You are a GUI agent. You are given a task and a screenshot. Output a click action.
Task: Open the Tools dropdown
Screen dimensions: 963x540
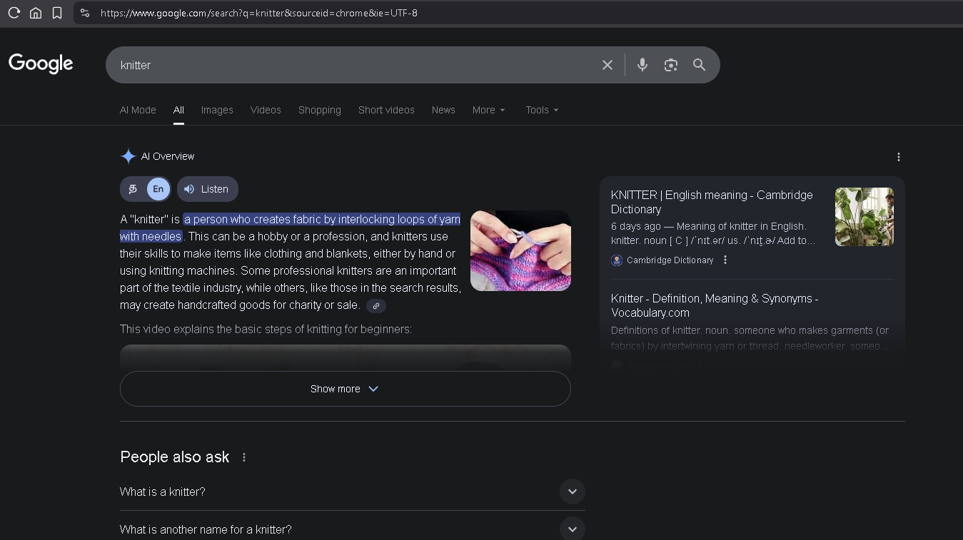click(542, 110)
